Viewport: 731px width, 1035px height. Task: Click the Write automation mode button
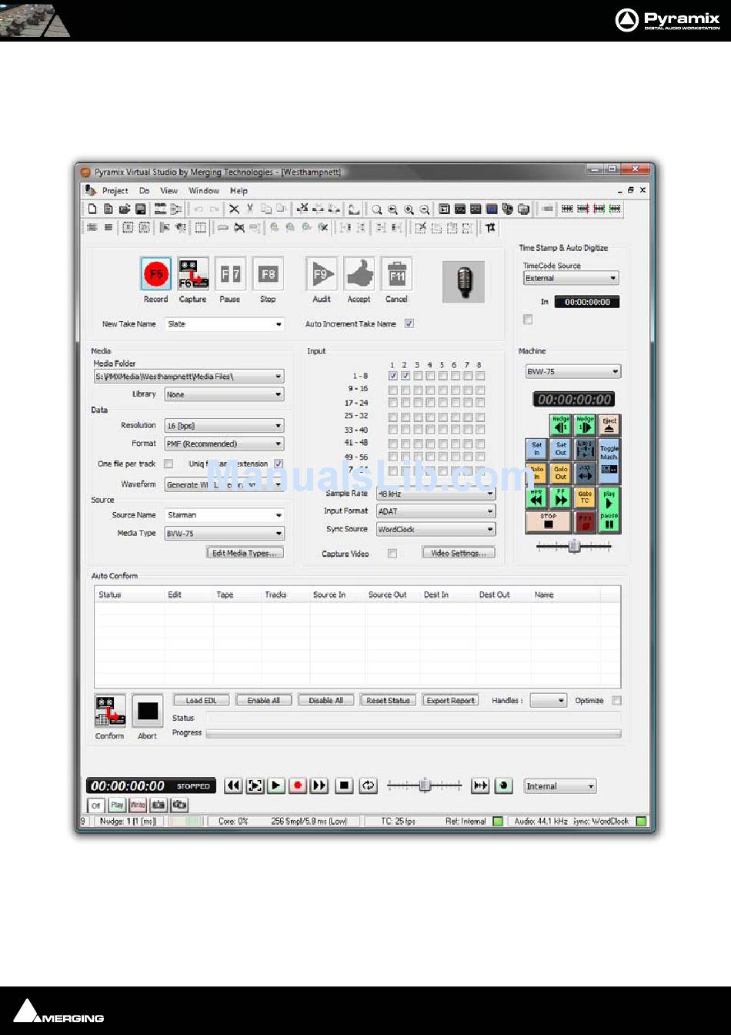(x=138, y=805)
